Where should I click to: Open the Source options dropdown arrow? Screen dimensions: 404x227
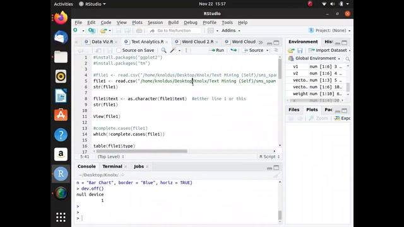tap(267, 50)
